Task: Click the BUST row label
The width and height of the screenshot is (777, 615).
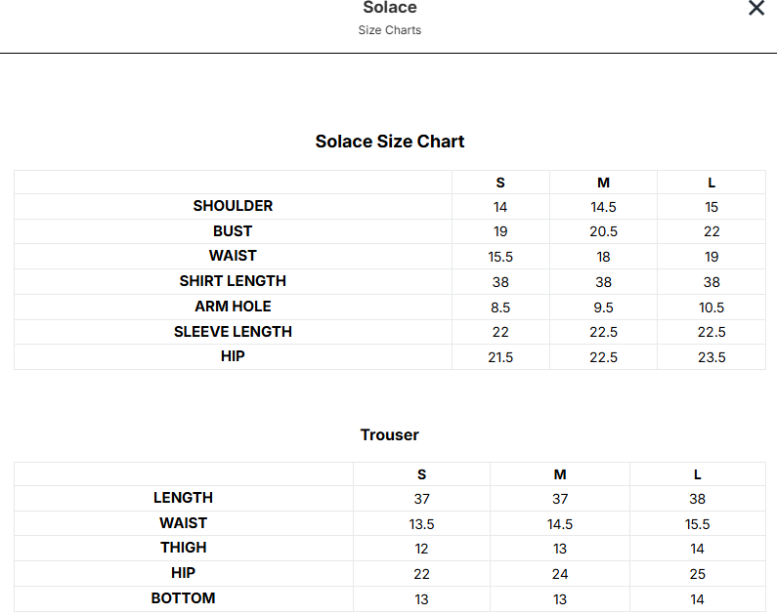Action: tap(233, 231)
